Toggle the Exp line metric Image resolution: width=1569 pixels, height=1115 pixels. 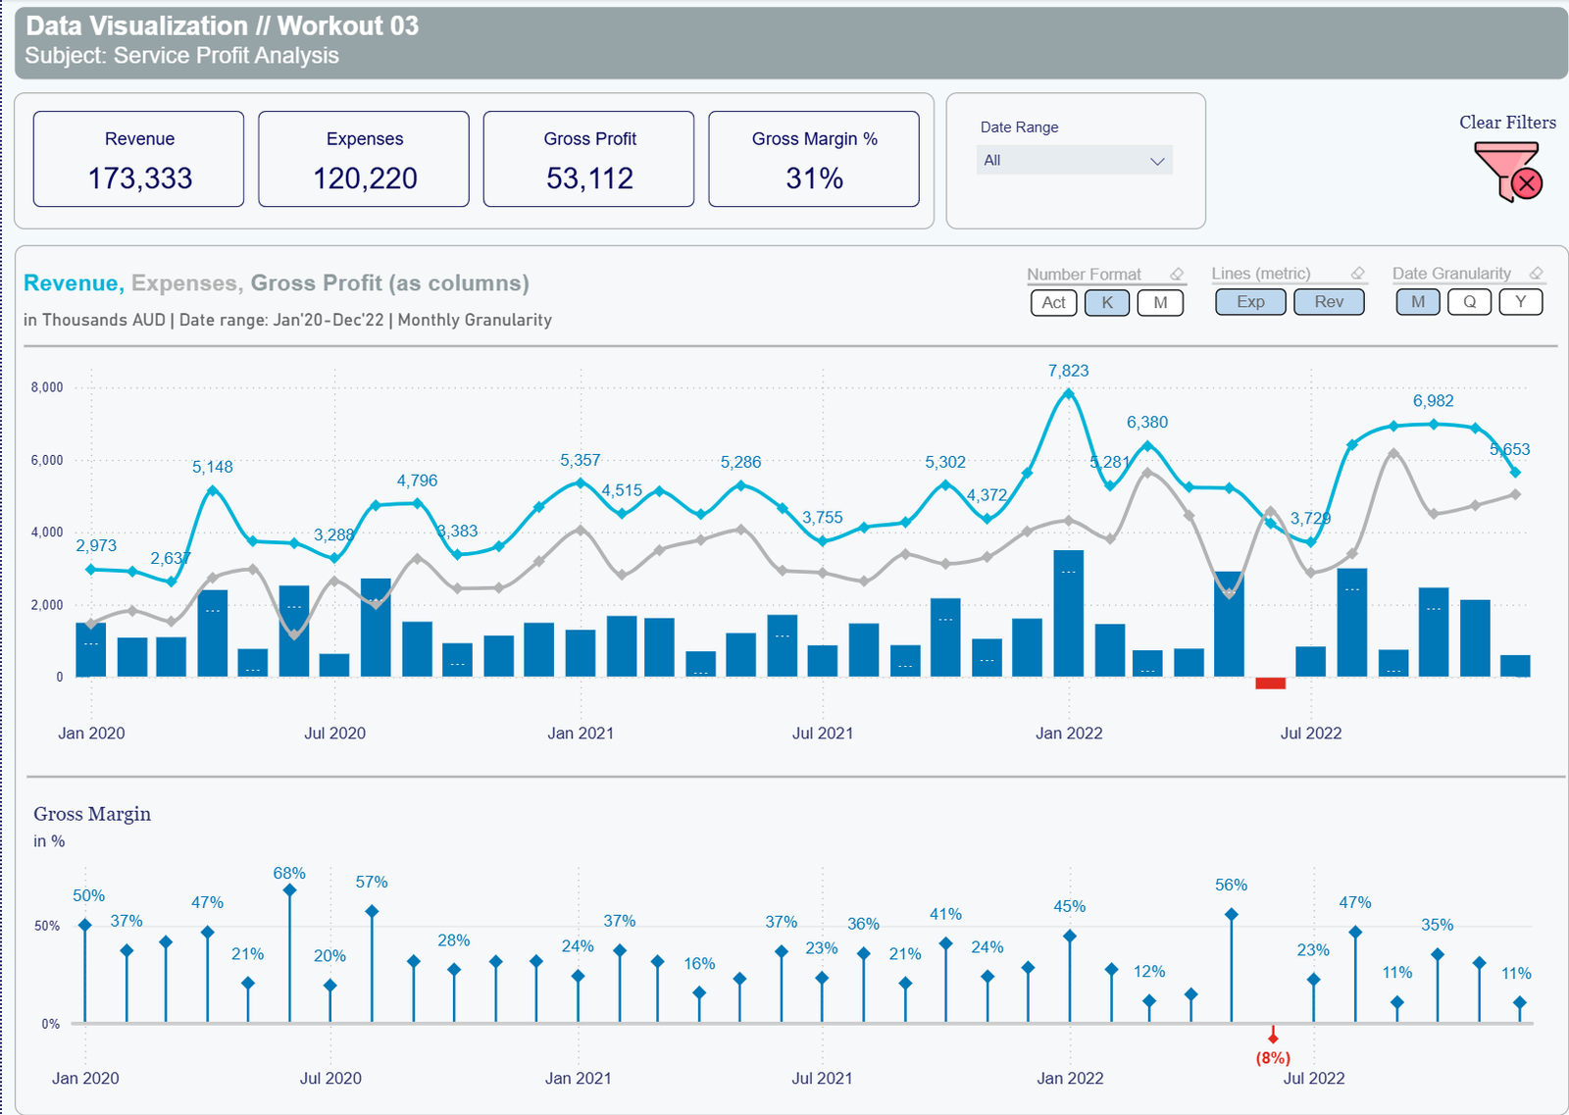pos(1250,302)
